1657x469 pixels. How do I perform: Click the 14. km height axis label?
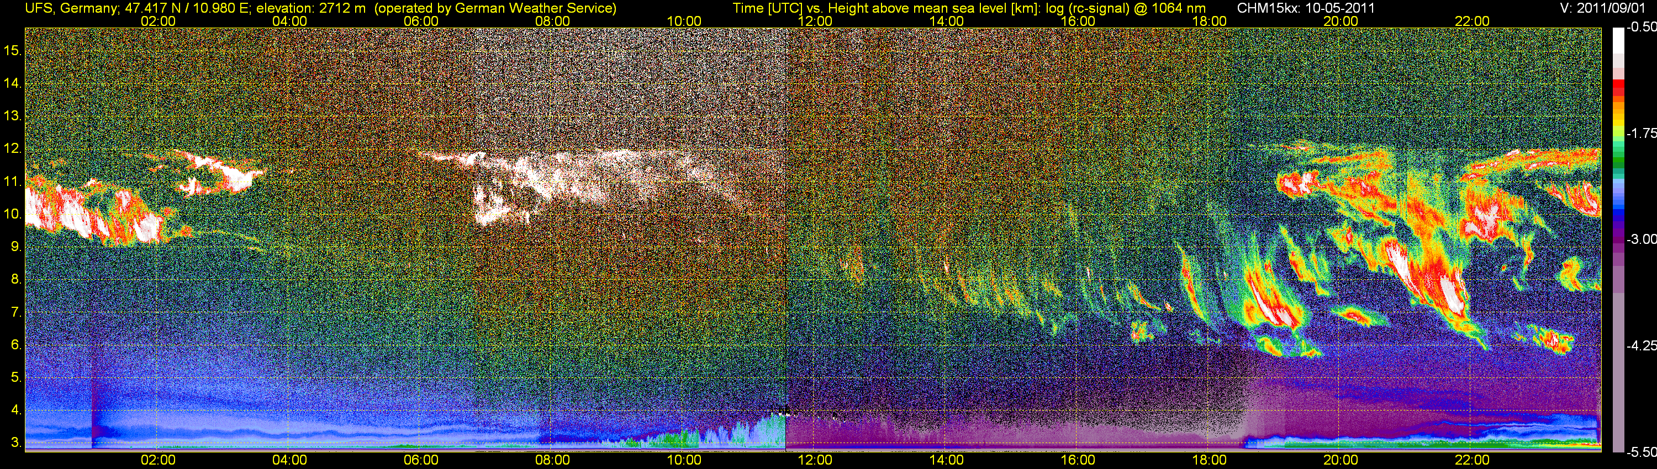click(13, 83)
